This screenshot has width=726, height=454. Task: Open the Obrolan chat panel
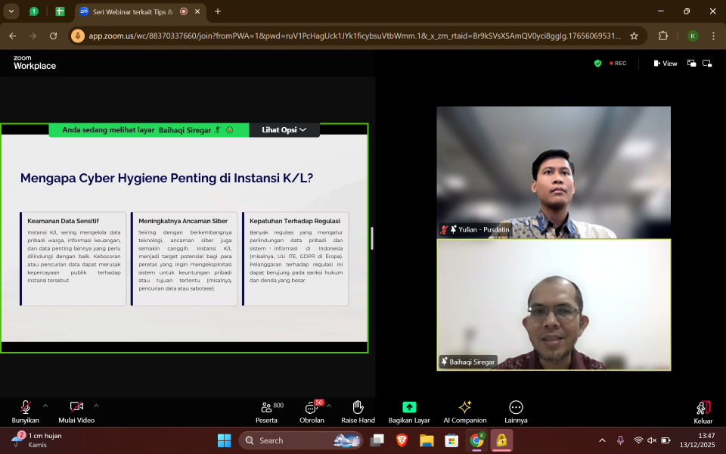(x=311, y=408)
